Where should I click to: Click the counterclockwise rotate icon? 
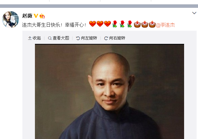tap(78, 38)
